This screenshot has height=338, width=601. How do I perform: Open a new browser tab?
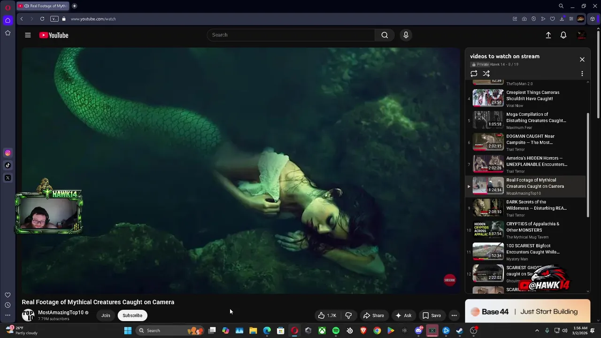(x=74, y=6)
